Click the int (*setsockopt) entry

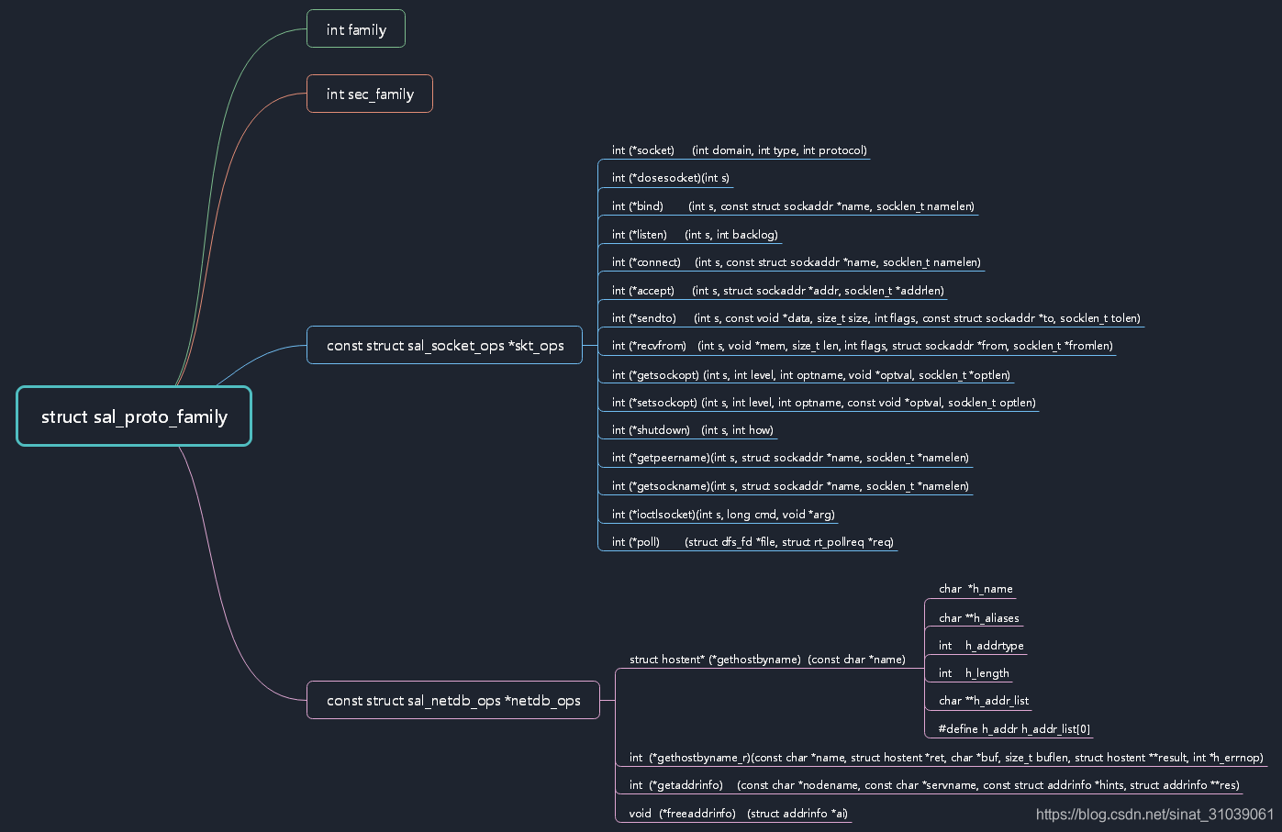pos(823,403)
